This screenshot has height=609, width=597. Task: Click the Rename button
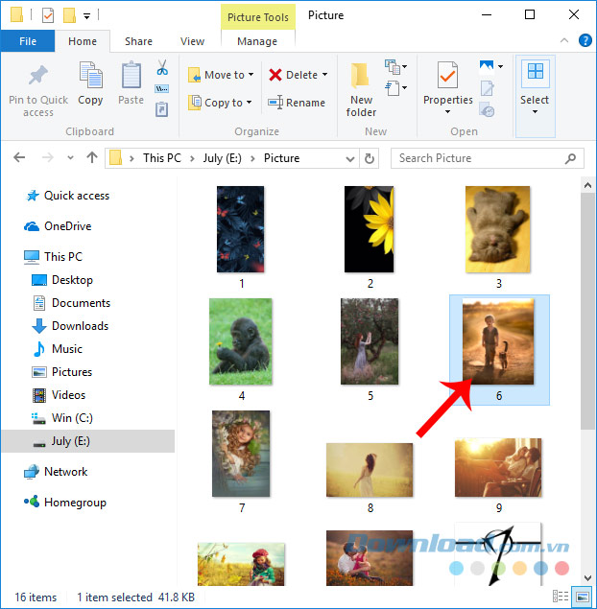point(297,103)
